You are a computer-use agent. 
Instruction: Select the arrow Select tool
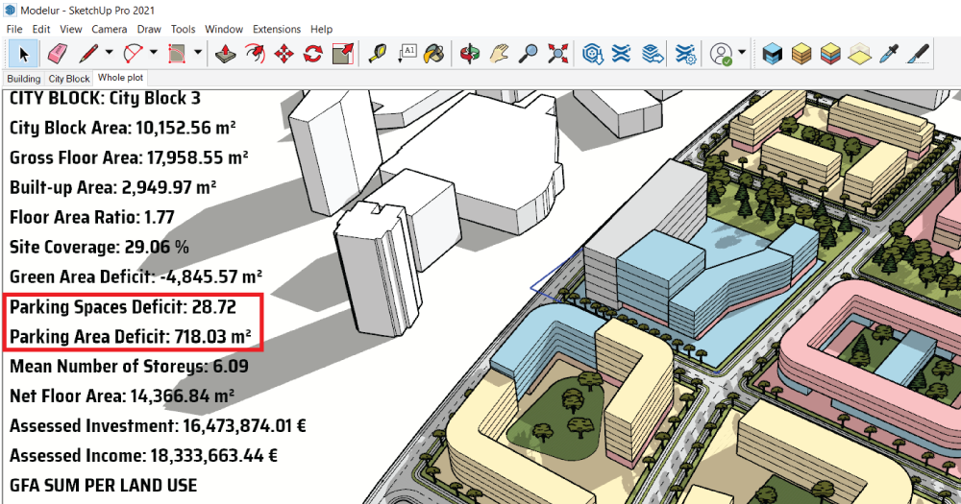23,54
